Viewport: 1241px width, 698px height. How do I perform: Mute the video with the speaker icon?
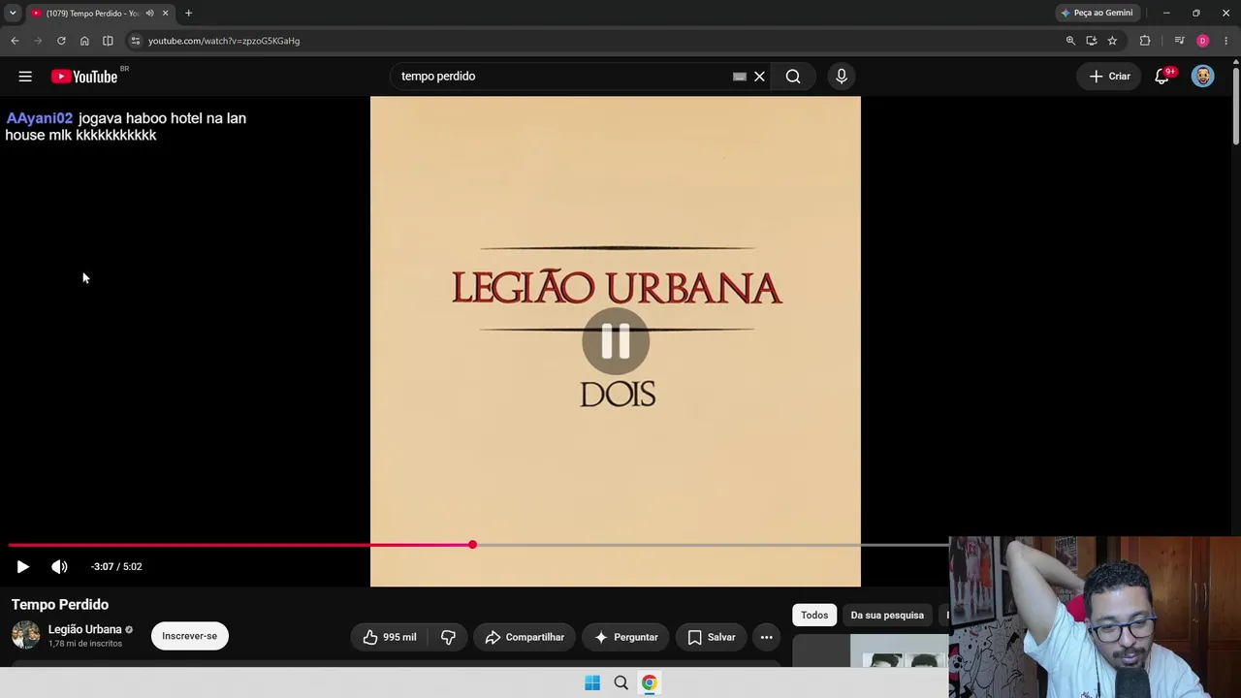[59, 566]
